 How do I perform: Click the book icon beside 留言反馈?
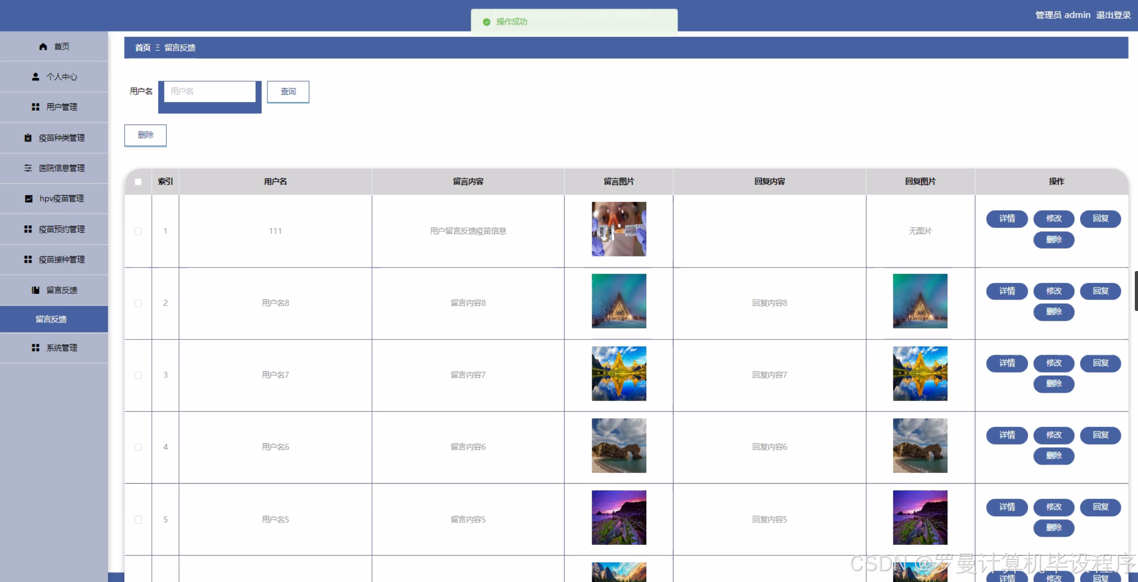(x=35, y=290)
